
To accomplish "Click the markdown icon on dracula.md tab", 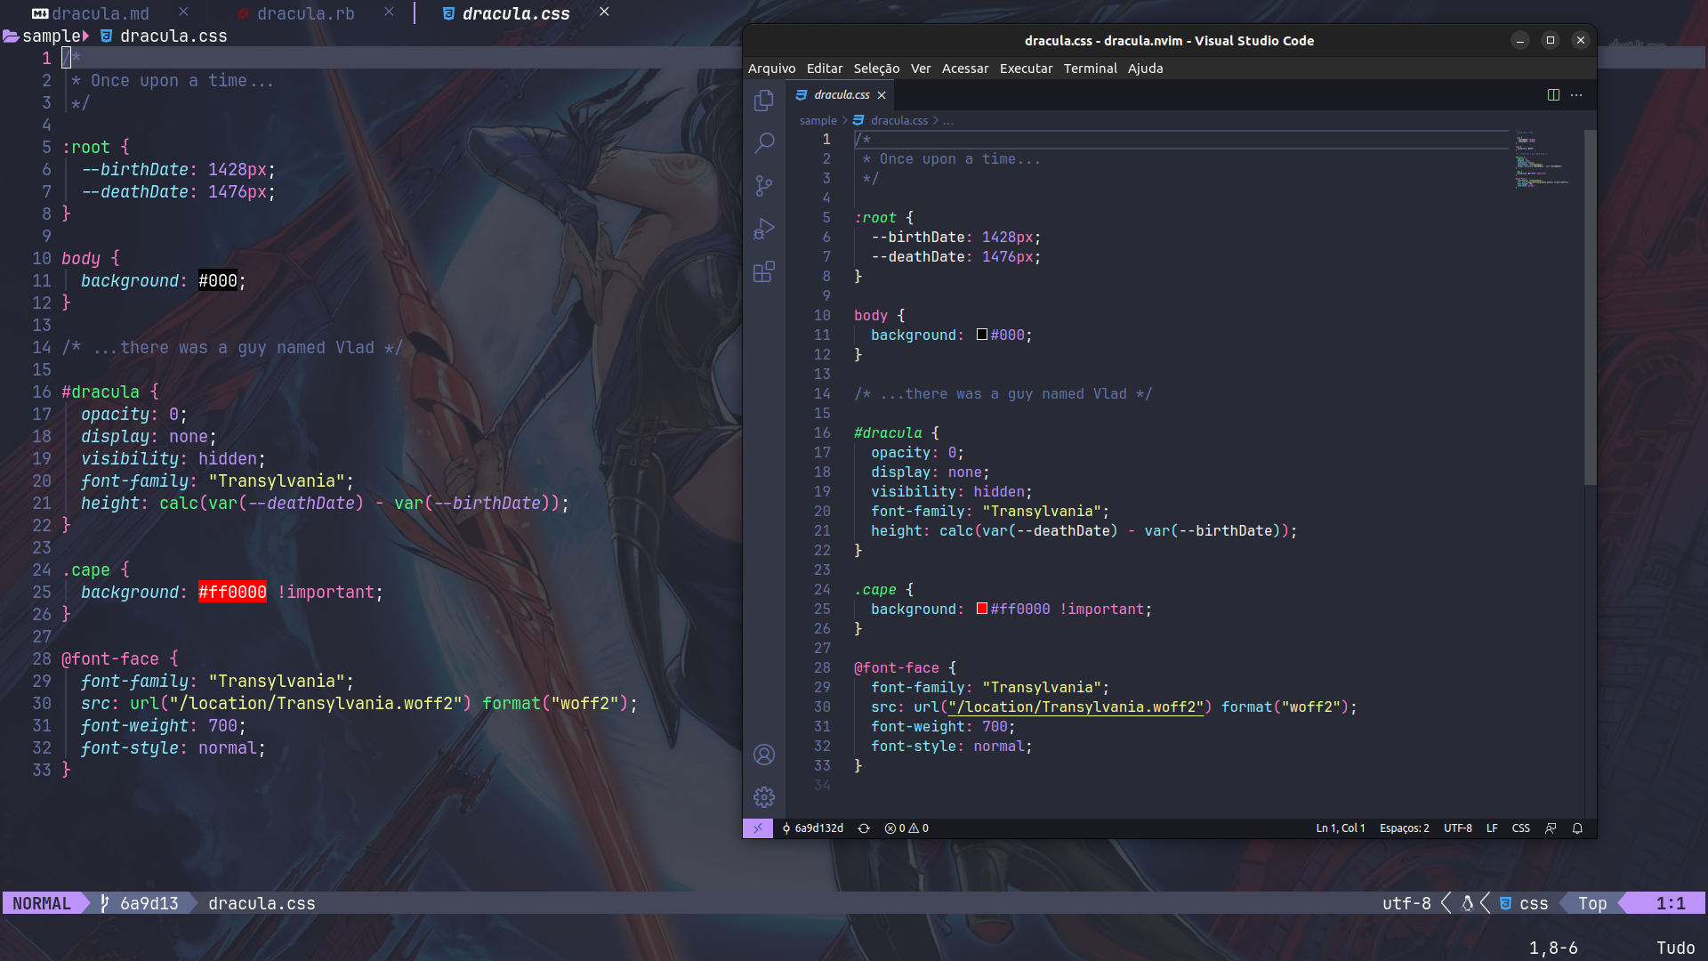I will point(40,14).
